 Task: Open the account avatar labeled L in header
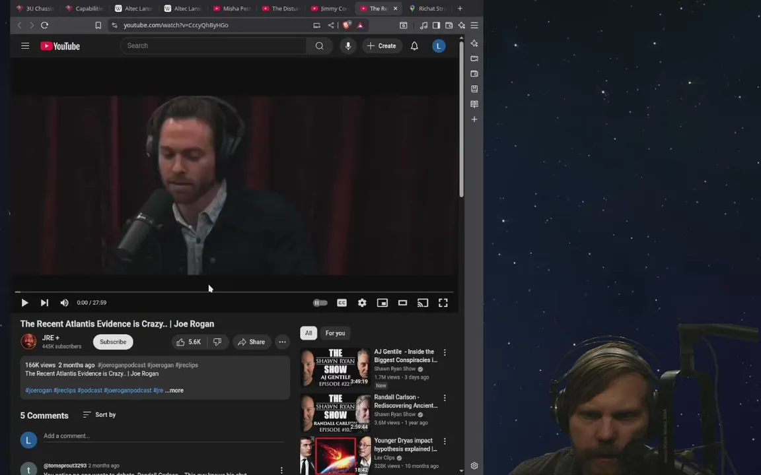439,46
